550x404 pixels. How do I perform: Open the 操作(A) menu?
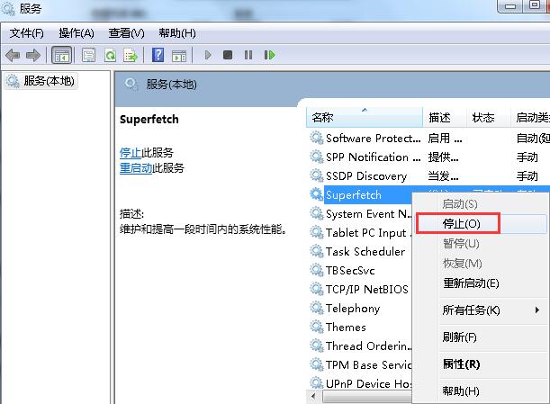pos(77,33)
